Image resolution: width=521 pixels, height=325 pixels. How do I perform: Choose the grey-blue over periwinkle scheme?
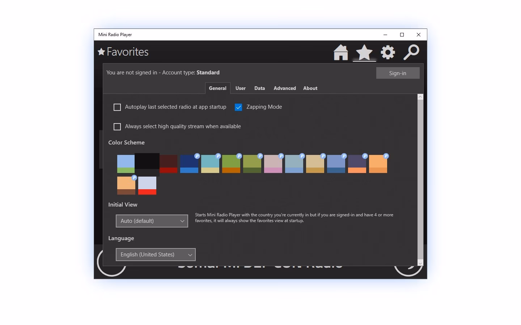pyautogui.click(x=294, y=164)
